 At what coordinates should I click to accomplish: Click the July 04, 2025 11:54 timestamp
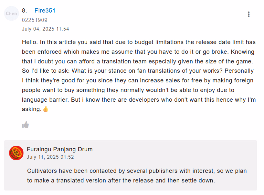point(45,29)
